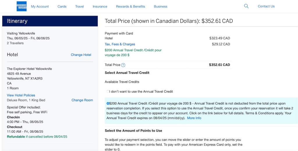
Task: Click the Contact Us link
Action: click(x=266, y=6)
